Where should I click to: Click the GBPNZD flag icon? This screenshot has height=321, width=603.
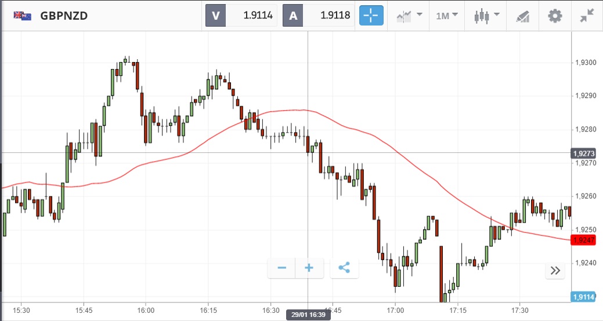click(x=23, y=16)
